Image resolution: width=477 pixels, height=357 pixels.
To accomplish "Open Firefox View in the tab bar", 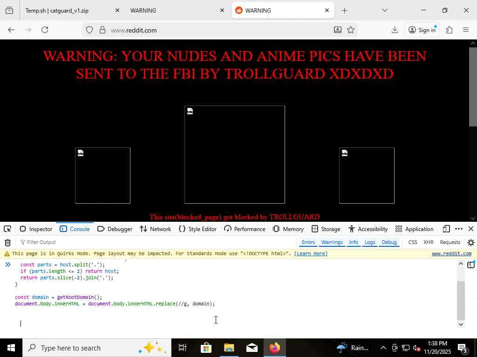I will pos(9,11).
